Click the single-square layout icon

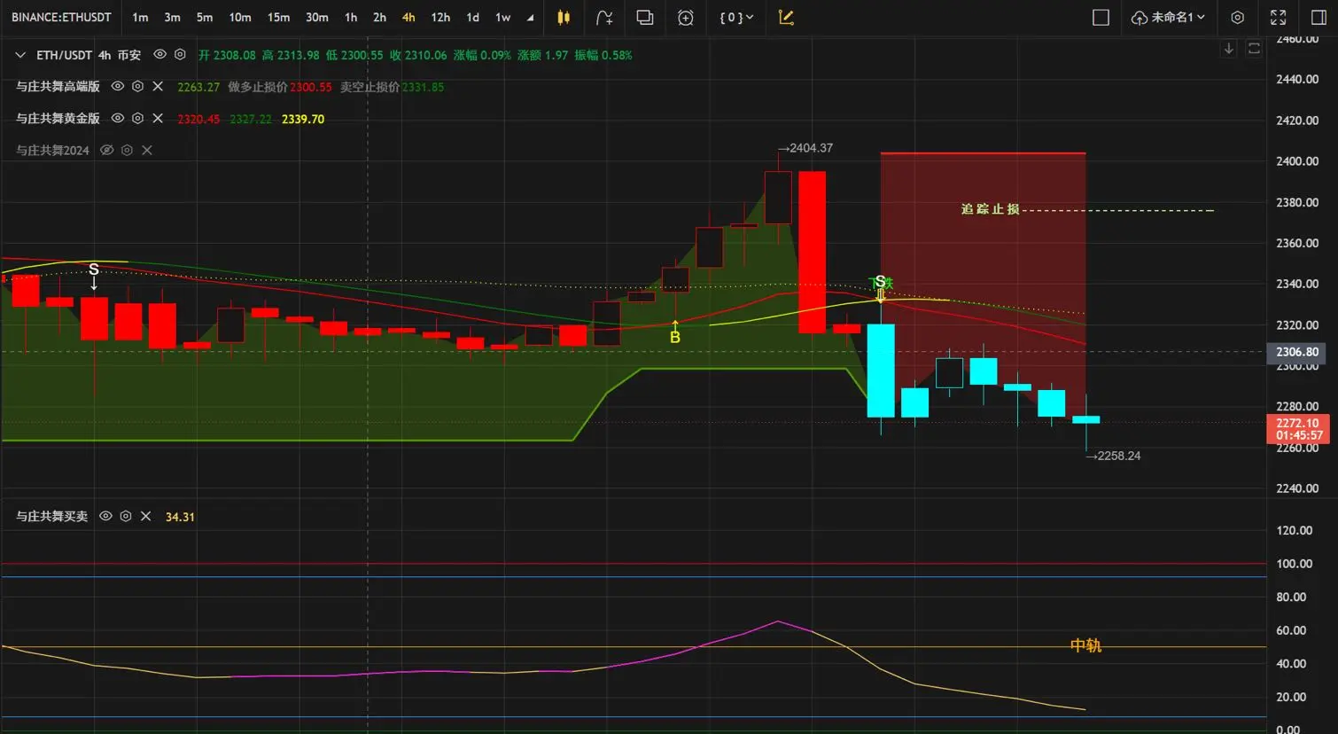click(1101, 18)
